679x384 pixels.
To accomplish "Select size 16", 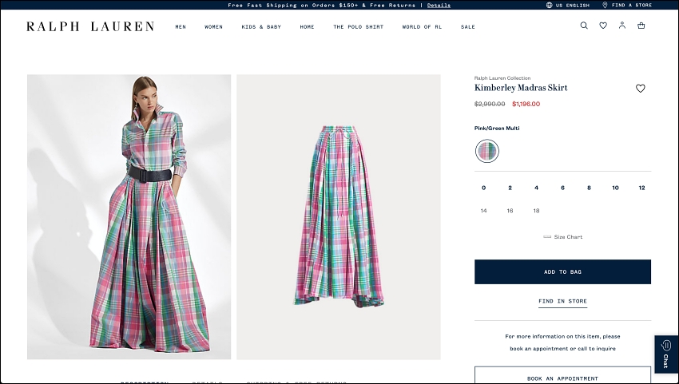I will tap(510, 211).
